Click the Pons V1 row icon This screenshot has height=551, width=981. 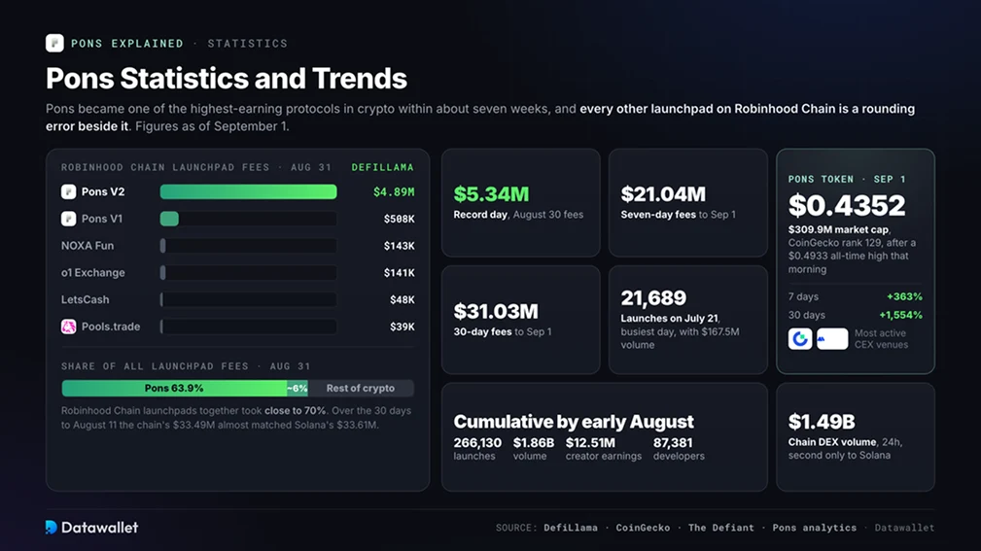pyautogui.click(x=68, y=219)
